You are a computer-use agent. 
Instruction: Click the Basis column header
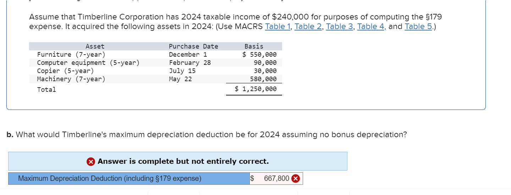click(254, 46)
